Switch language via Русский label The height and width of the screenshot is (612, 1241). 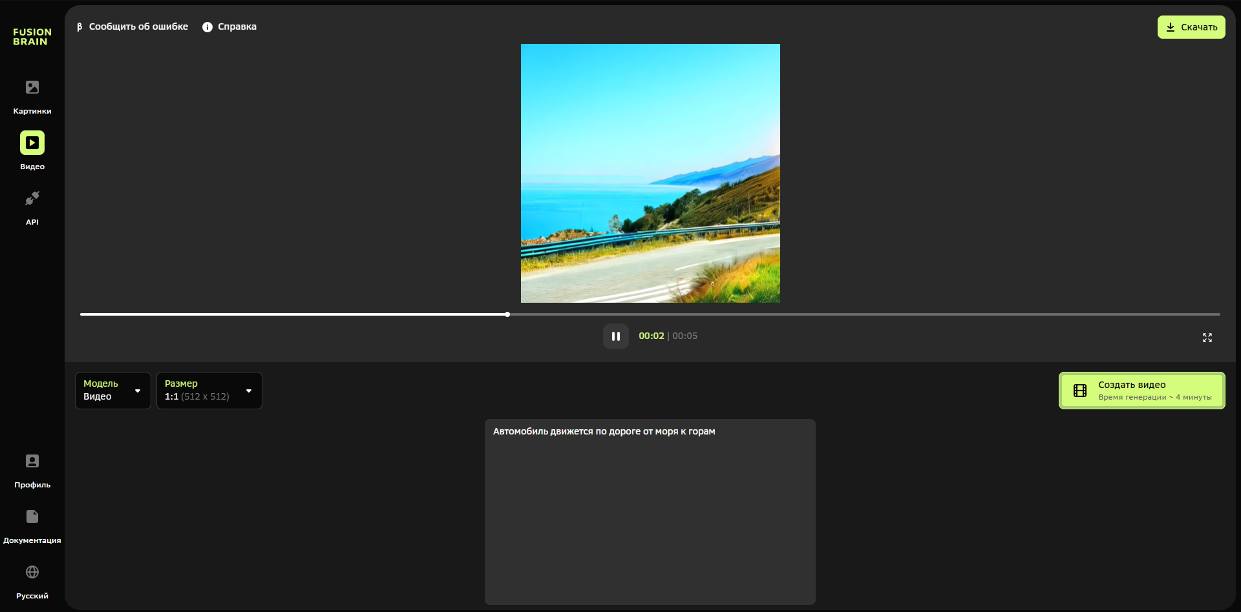pyautogui.click(x=32, y=596)
